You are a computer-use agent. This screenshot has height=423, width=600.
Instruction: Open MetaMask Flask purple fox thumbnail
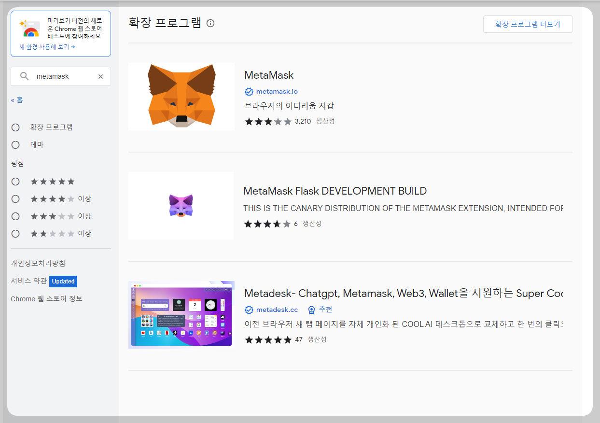[181, 206]
